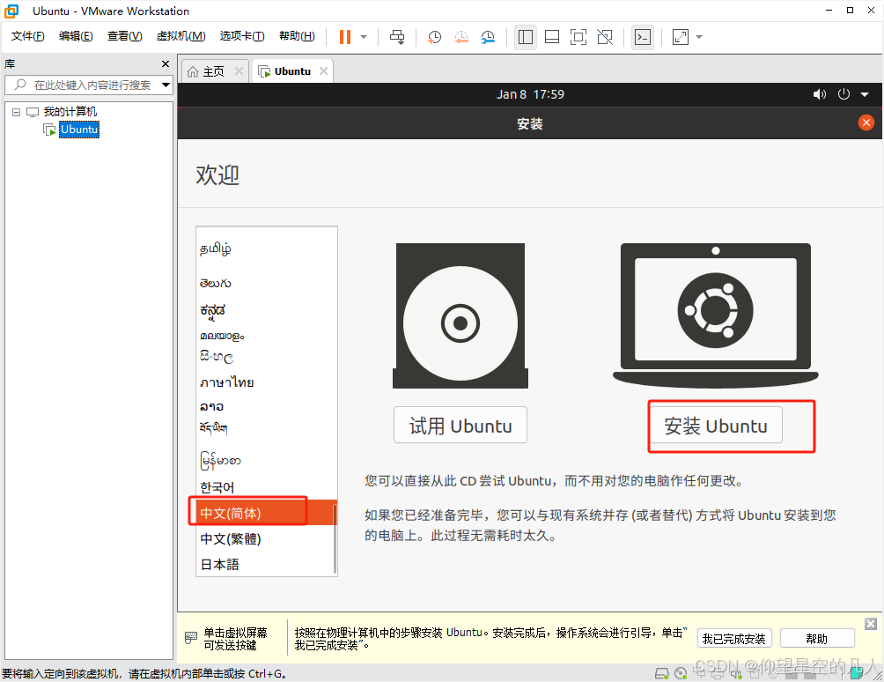Close the 库 library panel
The width and height of the screenshot is (884, 682).
166,63
